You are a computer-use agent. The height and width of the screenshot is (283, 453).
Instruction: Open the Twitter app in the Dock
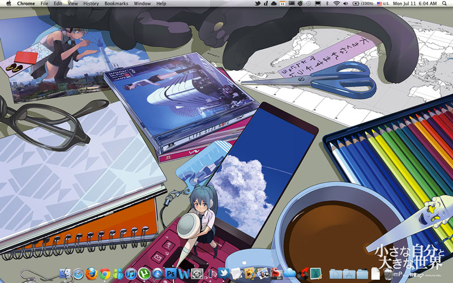point(224,273)
